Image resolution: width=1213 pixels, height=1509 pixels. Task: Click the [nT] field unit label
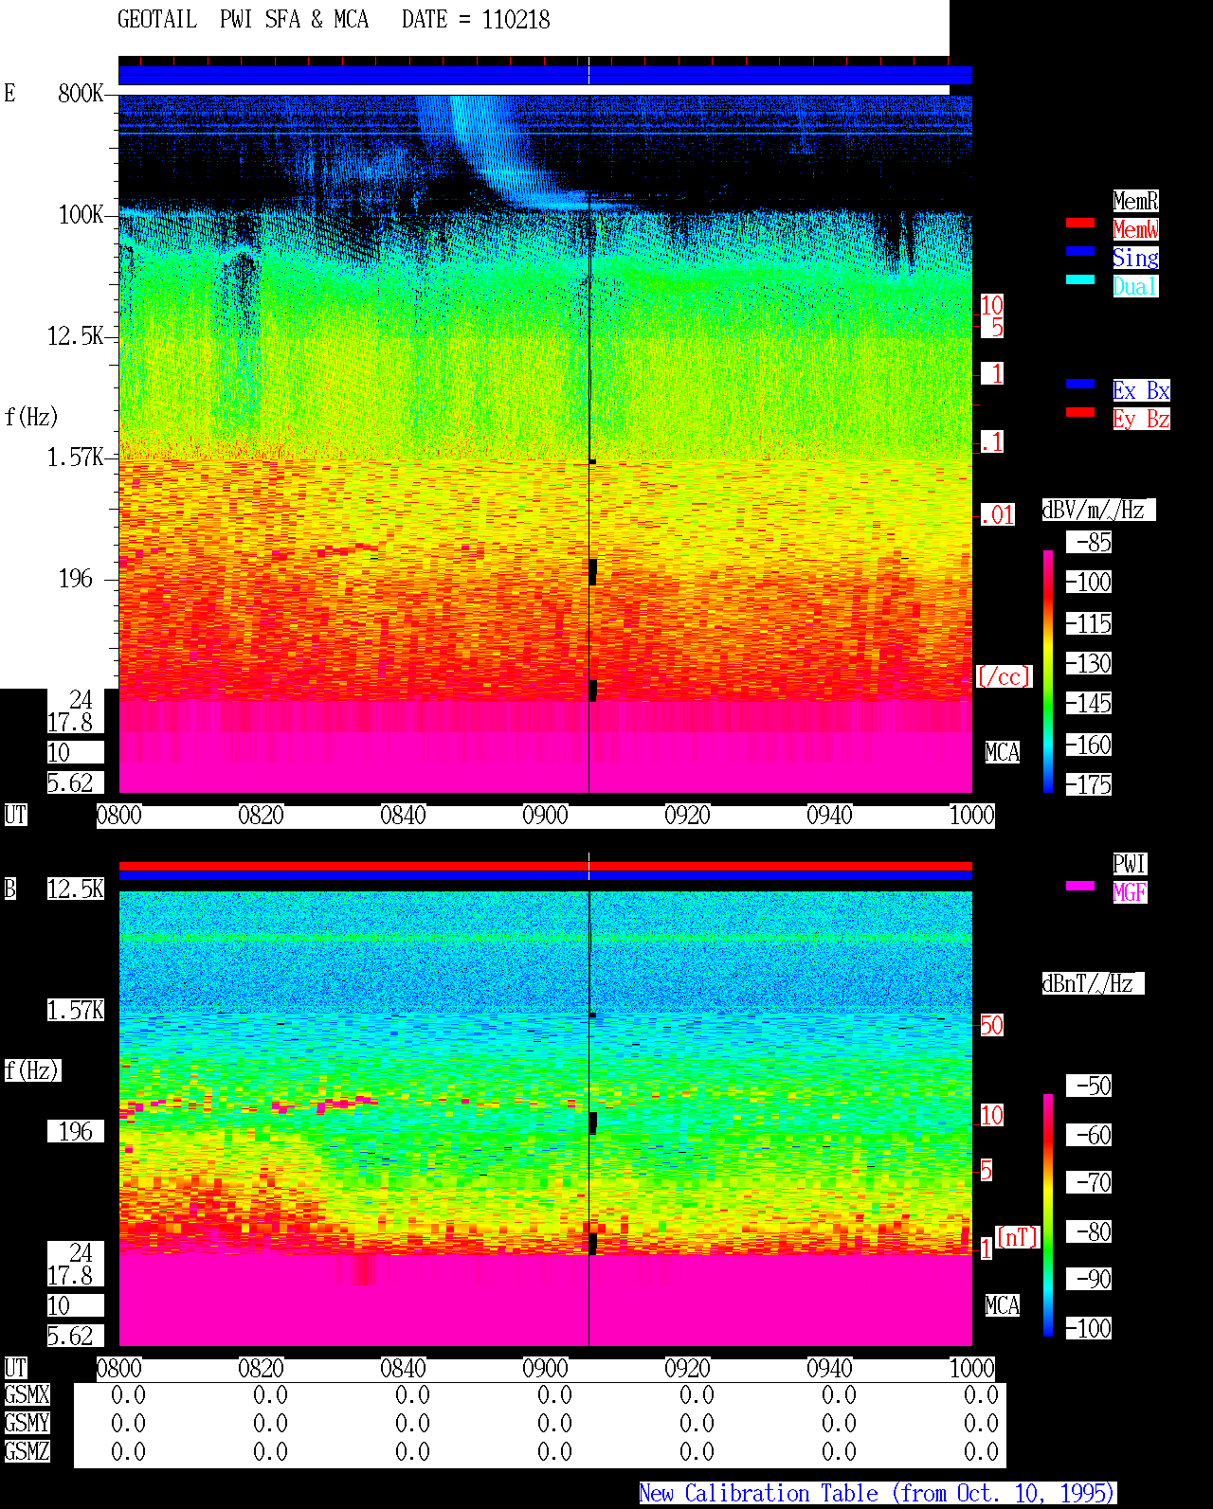click(1018, 1237)
